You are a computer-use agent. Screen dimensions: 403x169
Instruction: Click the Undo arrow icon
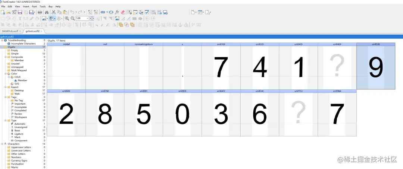[x=72, y=12]
